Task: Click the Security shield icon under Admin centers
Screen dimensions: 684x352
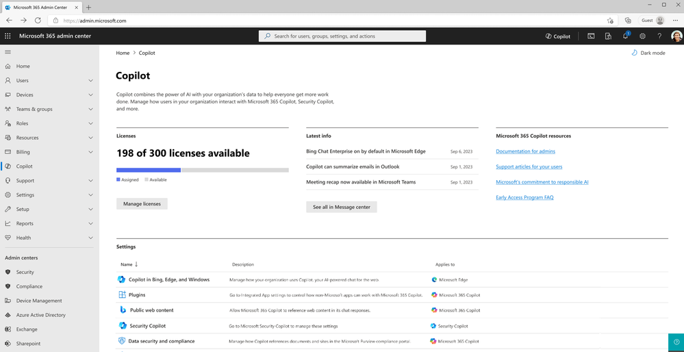Action: click(8, 272)
